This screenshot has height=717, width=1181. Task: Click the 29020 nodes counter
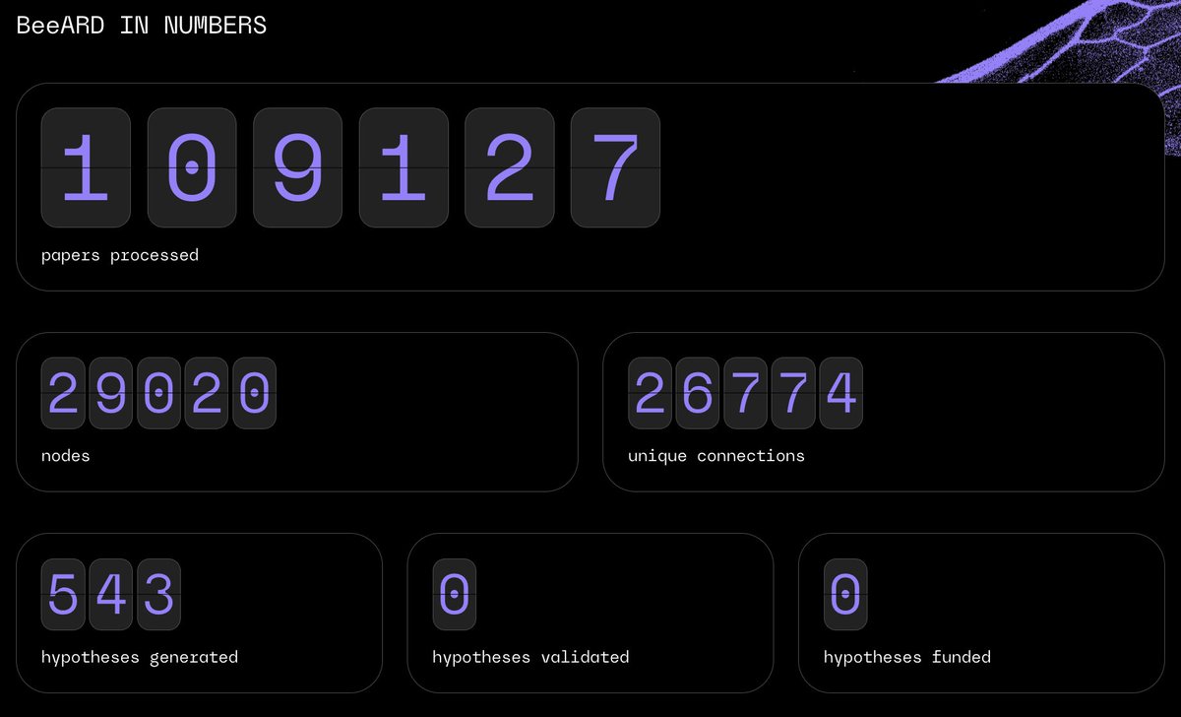click(x=158, y=393)
